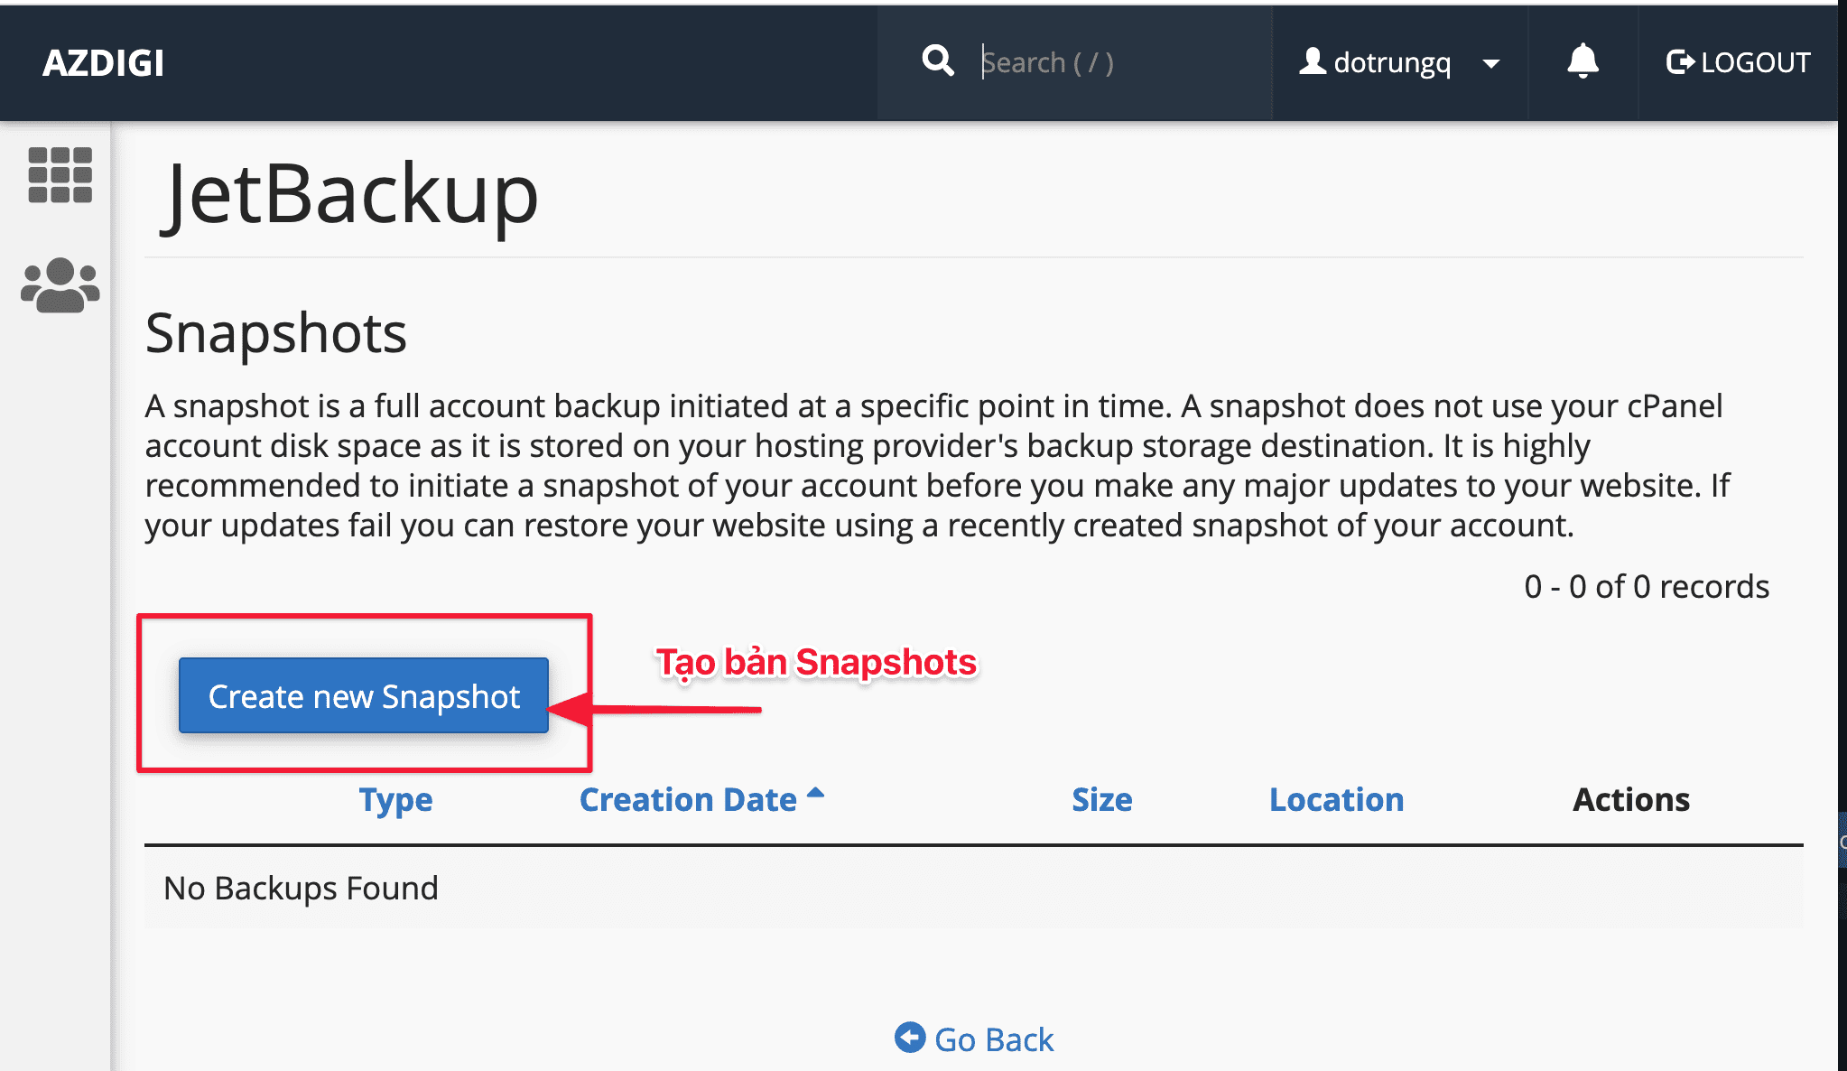Sort snapshots by the Type column
The height and width of the screenshot is (1071, 1847).
pyautogui.click(x=394, y=799)
